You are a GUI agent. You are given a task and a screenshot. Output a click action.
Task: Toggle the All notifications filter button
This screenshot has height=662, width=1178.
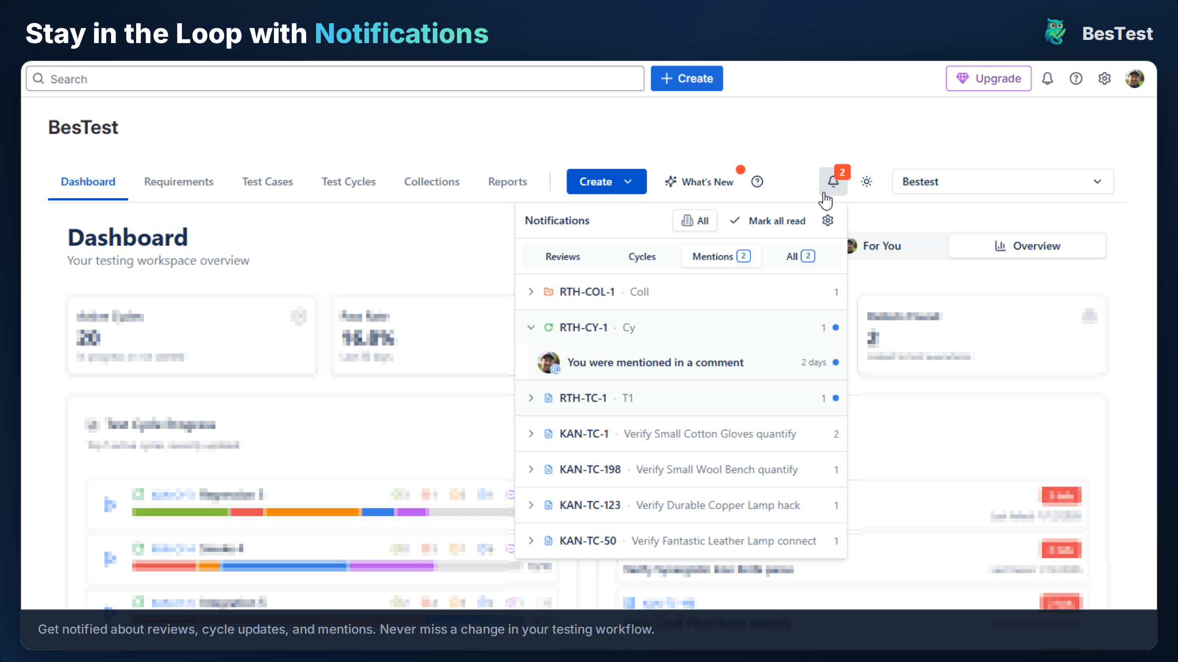click(x=695, y=220)
